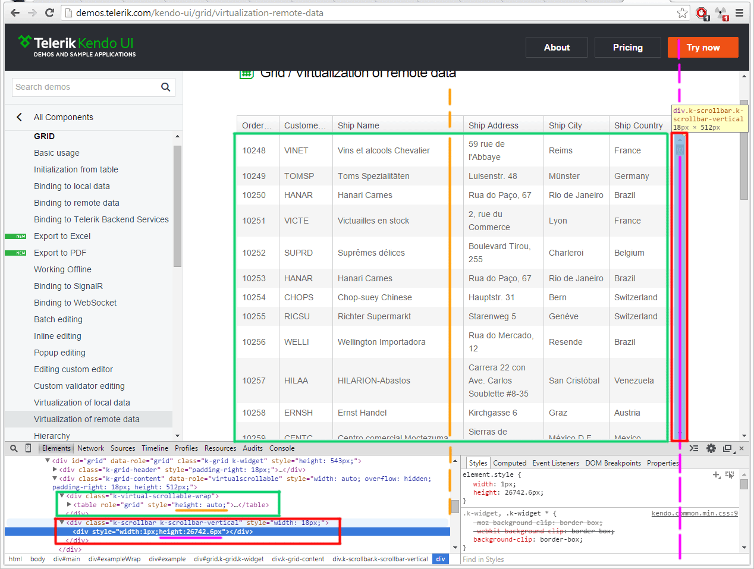Image resolution: width=754 pixels, height=569 pixels.
Task: Open the Chrome hamburger menu
Action: (x=739, y=12)
